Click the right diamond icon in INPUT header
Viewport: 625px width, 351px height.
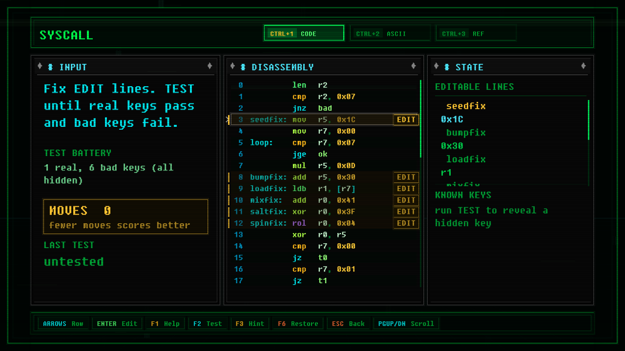pyautogui.click(x=209, y=66)
